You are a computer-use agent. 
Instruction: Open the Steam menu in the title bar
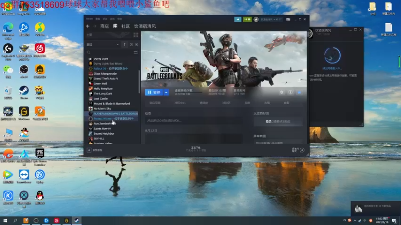click(x=89, y=19)
